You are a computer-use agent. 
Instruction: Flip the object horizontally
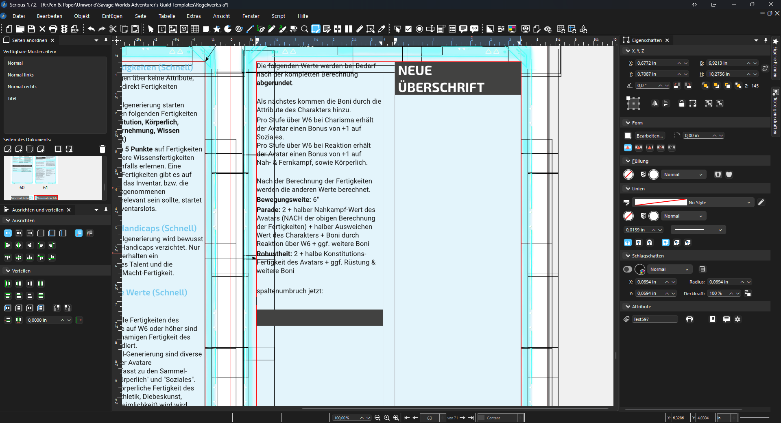pos(654,104)
